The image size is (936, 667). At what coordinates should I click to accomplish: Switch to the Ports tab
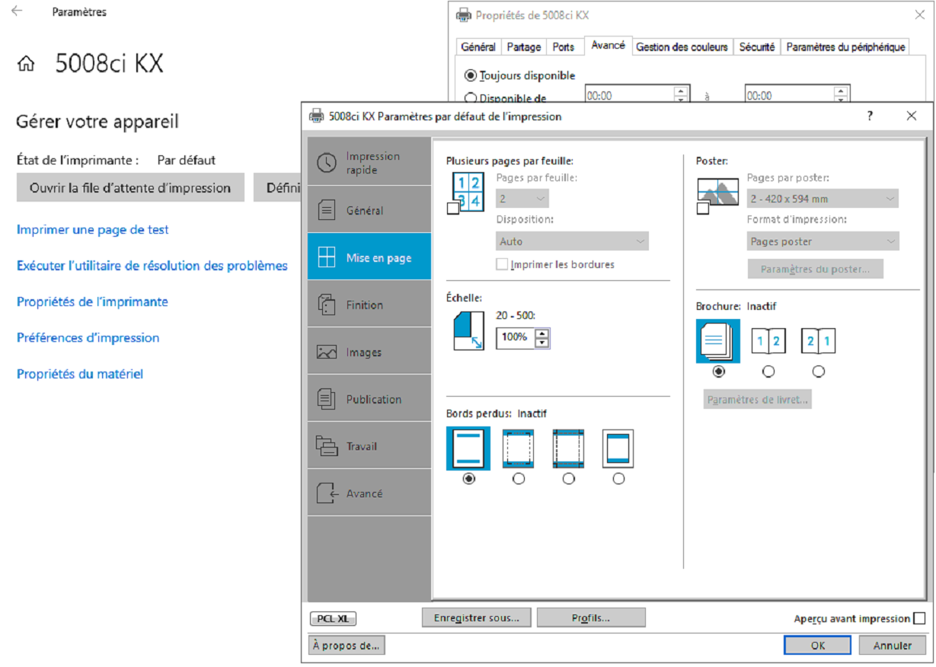(x=564, y=47)
